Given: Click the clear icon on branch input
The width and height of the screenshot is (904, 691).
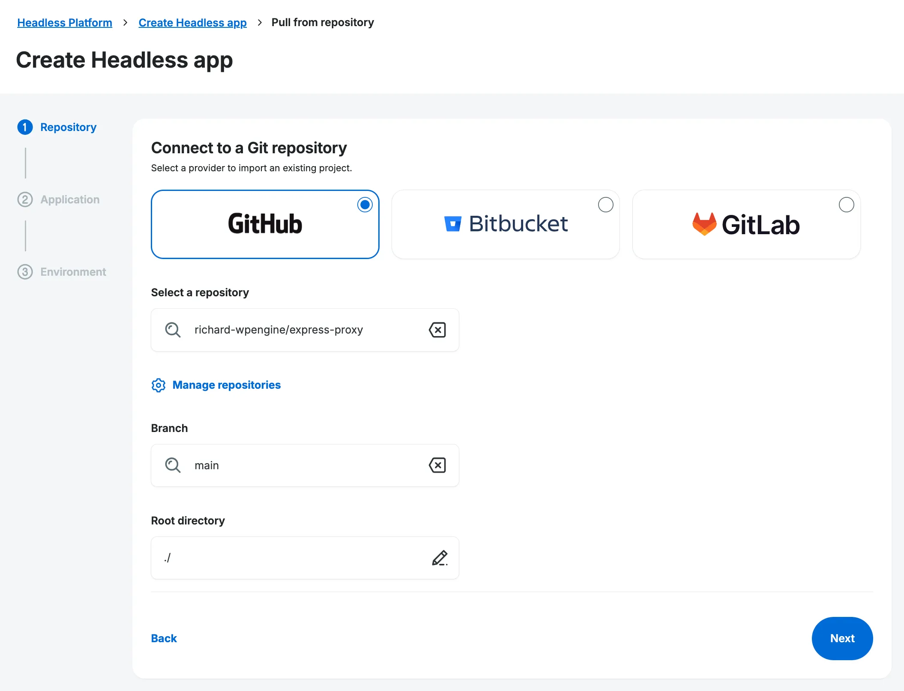Looking at the screenshot, I should click(x=439, y=465).
